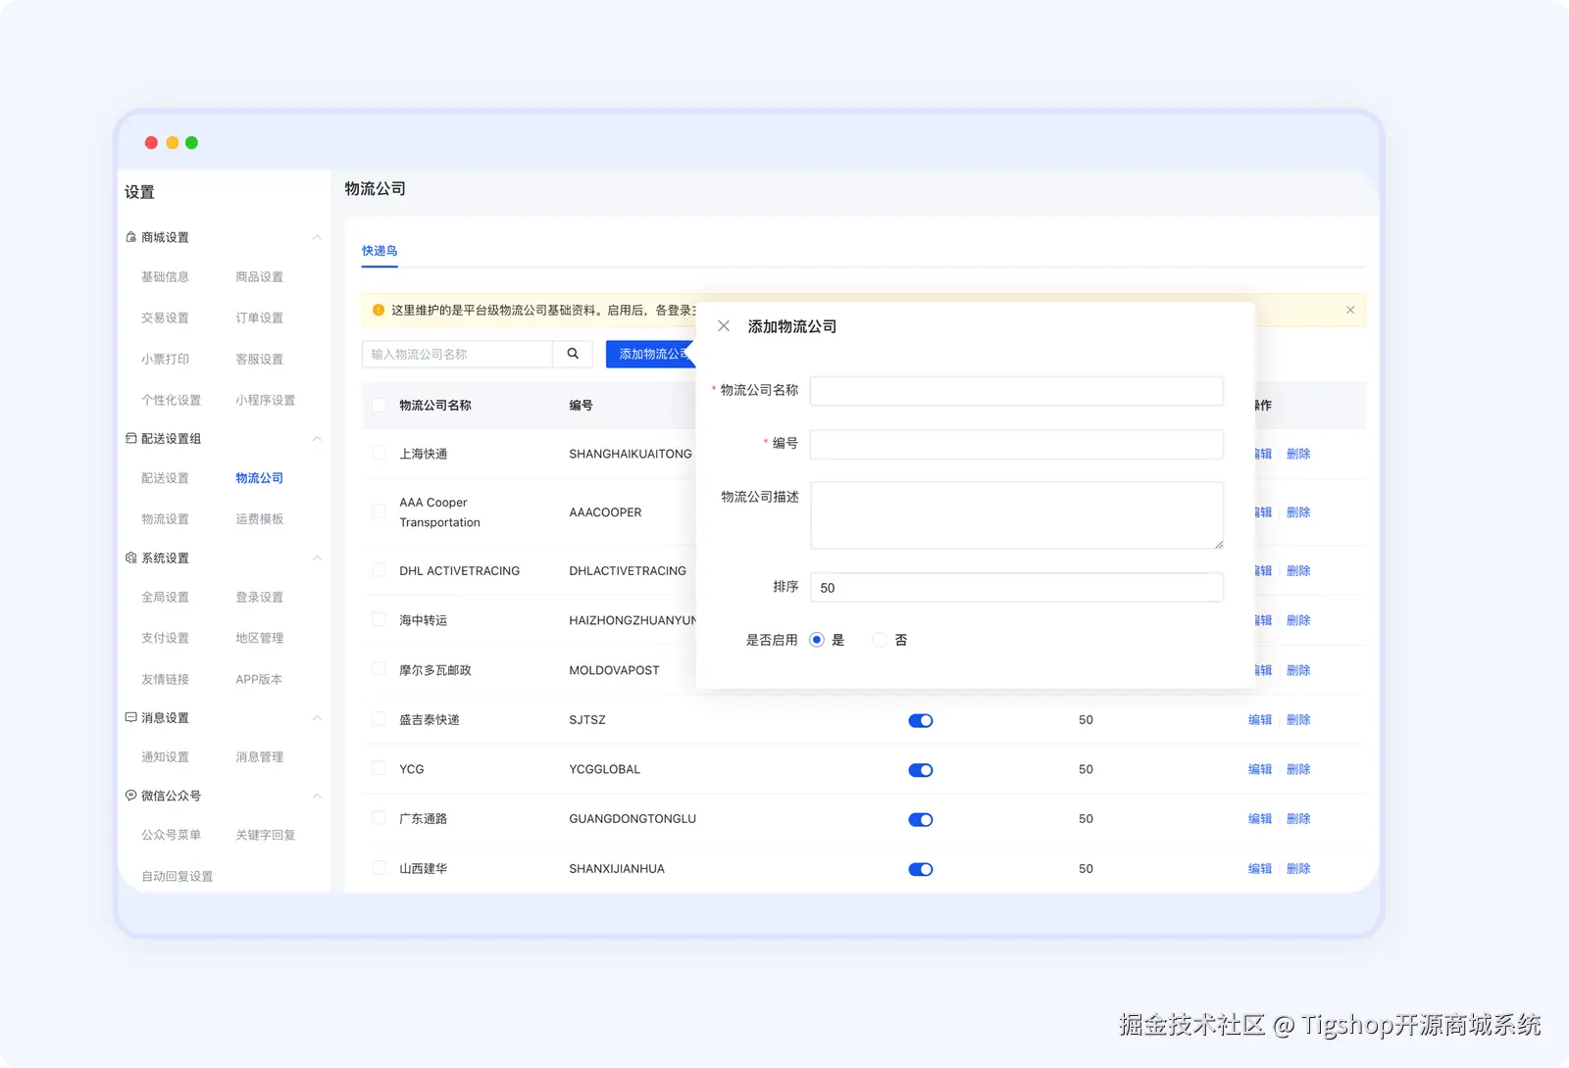This screenshot has height=1068, width=1569.
Task: Focus the 排序 field showing 50
Action: (1017, 588)
